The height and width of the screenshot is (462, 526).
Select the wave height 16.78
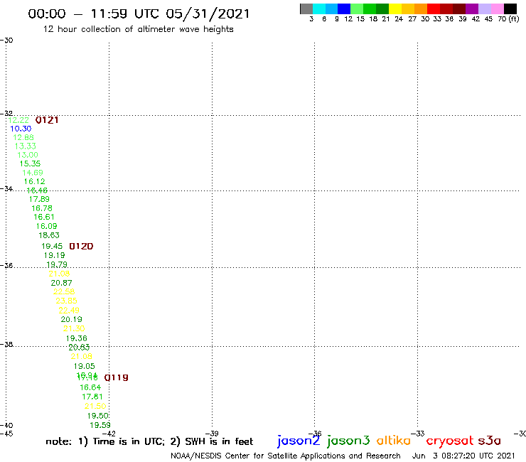[42, 208]
